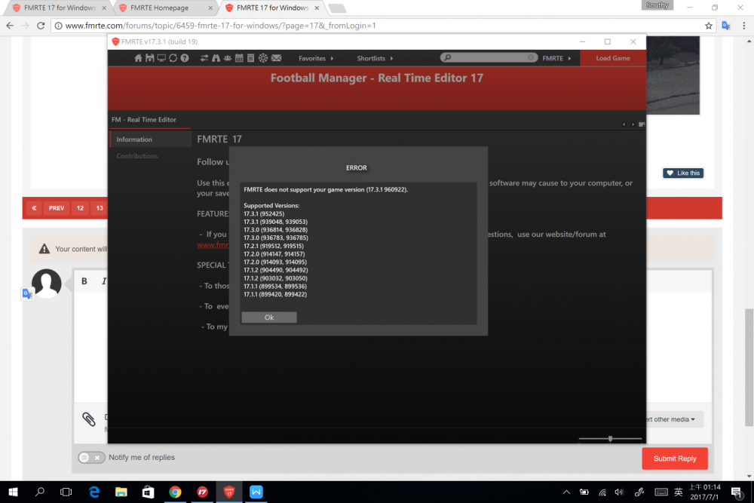Click the calendar icon in FMRTE toolbar

click(239, 58)
